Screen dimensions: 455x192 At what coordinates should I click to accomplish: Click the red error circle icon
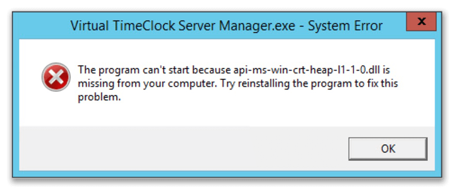tap(56, 77)
